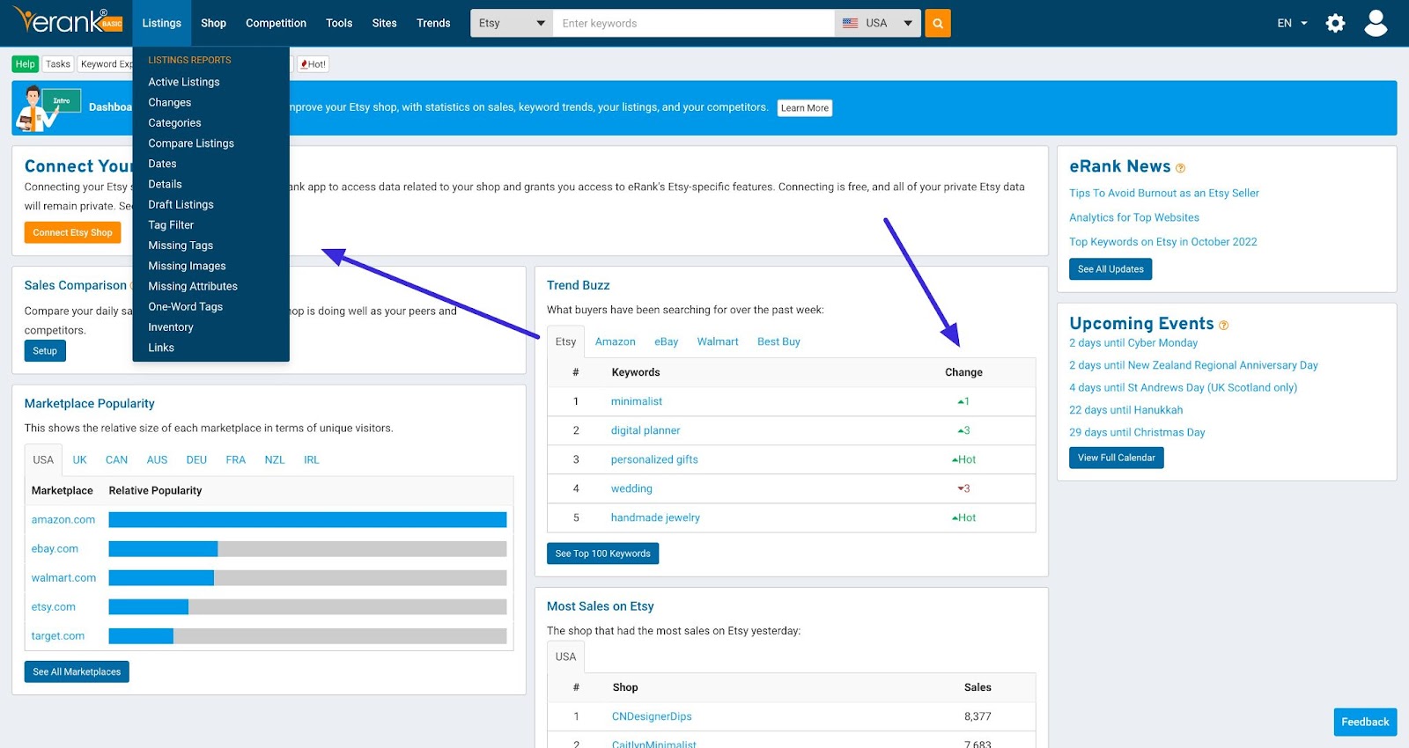Select Missing Tags menu entry

[x=181, y=246]
